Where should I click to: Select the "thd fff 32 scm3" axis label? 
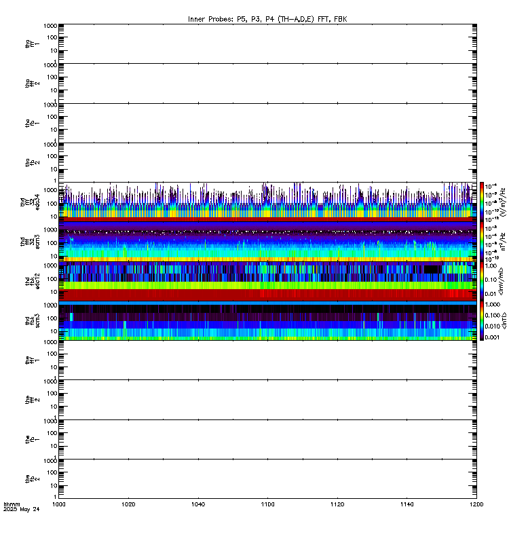coord(30,242)
